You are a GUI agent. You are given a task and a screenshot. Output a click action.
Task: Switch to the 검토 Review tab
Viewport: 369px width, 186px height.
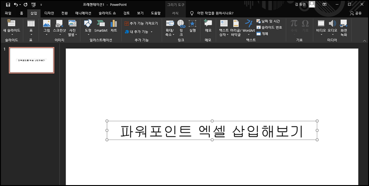pyautogui.click(x=126, y=13)
